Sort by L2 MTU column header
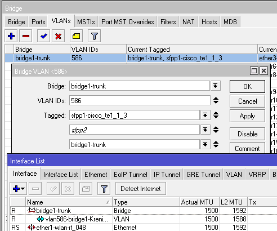This screenshot has height=231, width=277. 234,202
